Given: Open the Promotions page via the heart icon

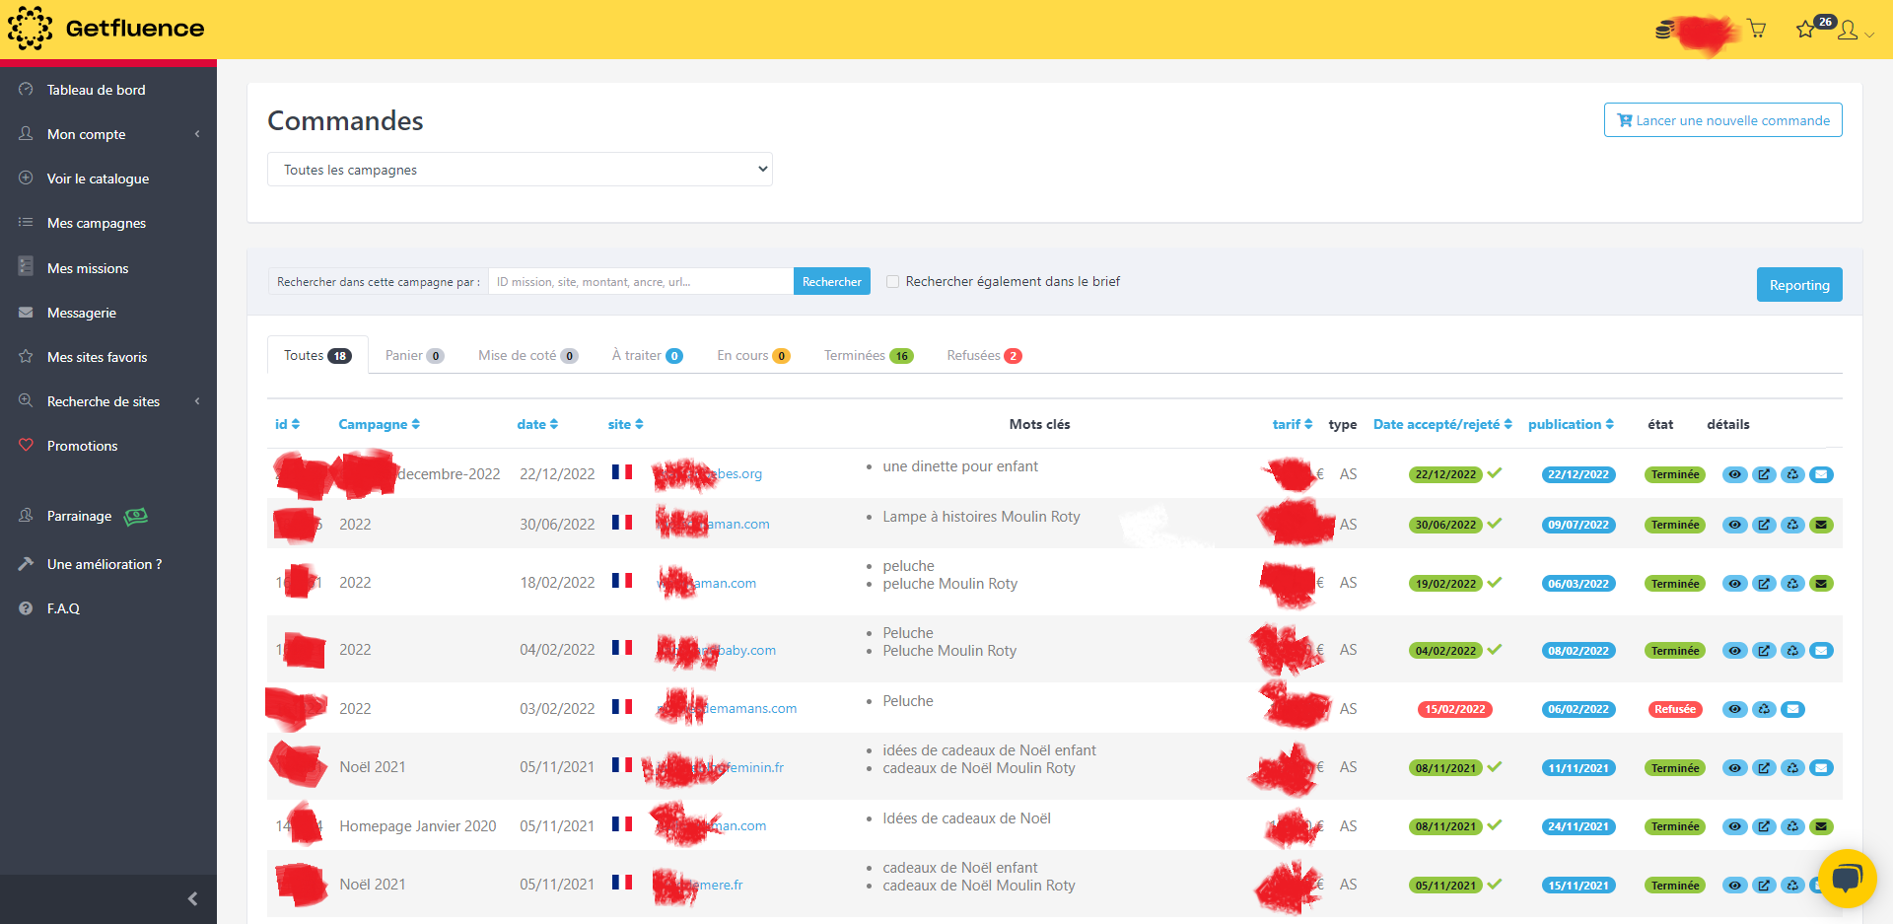Looking at the screenshot, I should [83, 446].
